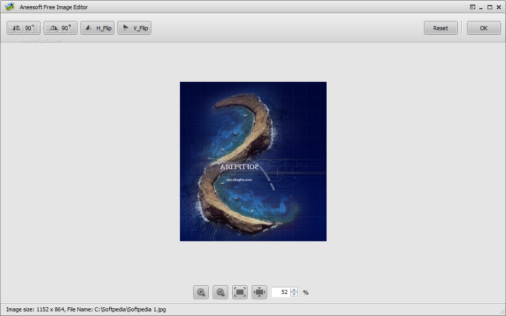This screenshot has height=316, width=506.
Task: Click the leftmost 90° rotate button
Action: 24,28
